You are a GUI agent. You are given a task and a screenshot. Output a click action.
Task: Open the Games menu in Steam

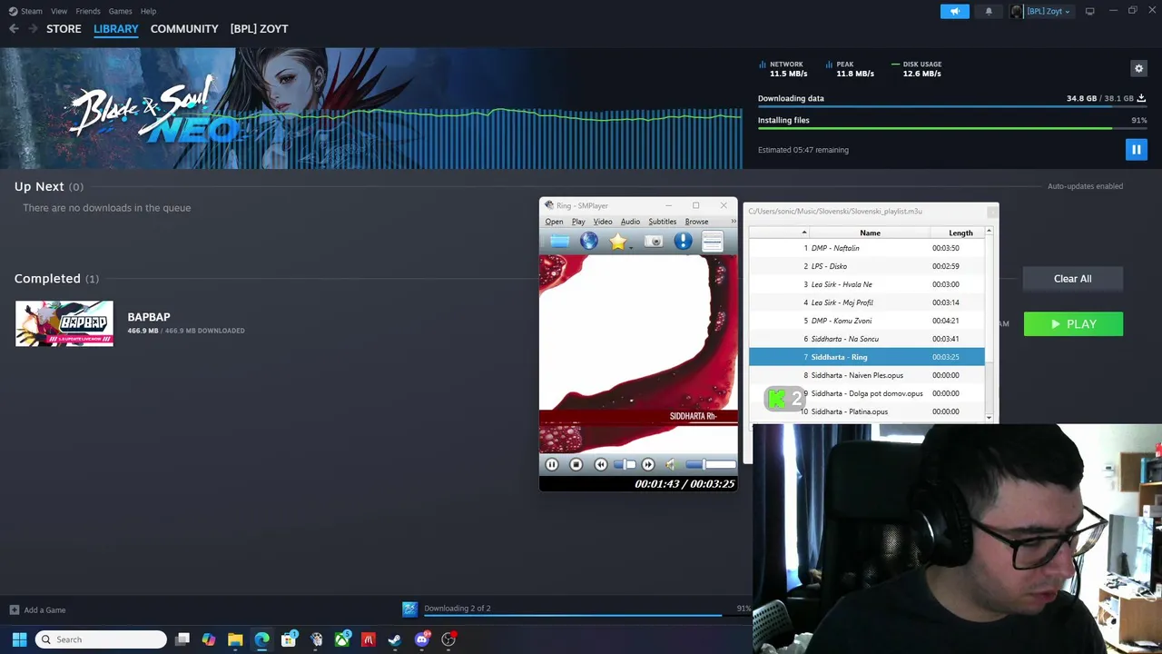[120, 11]
